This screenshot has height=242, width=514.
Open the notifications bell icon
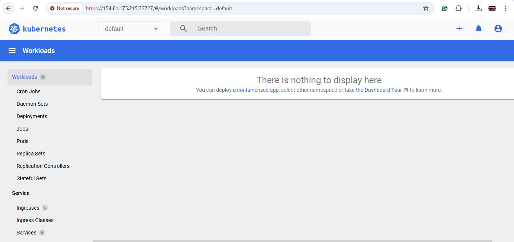(x=479, y=29)
